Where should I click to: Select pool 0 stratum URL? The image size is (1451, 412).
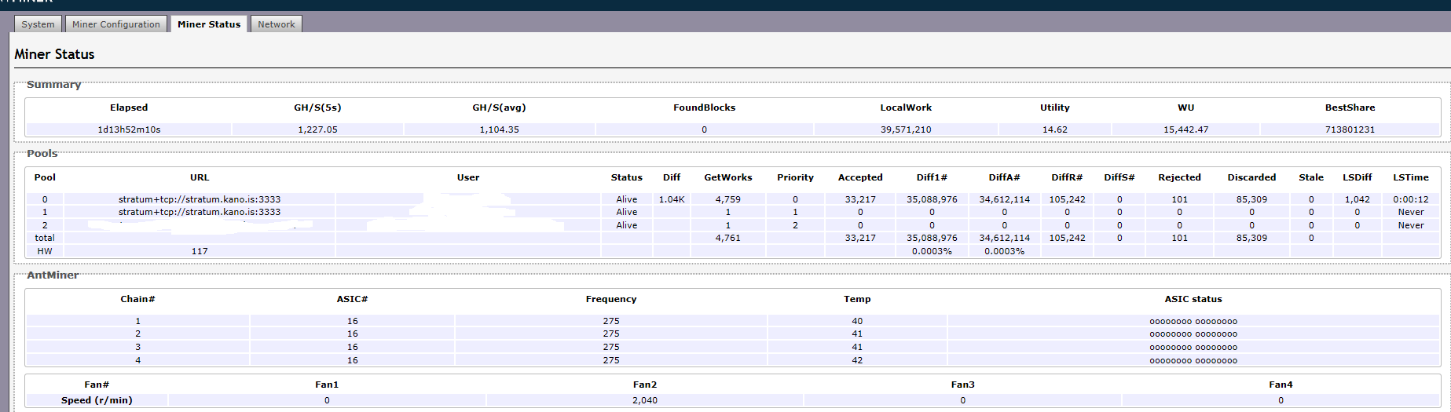pyautogui.click(x=200, y=199)
